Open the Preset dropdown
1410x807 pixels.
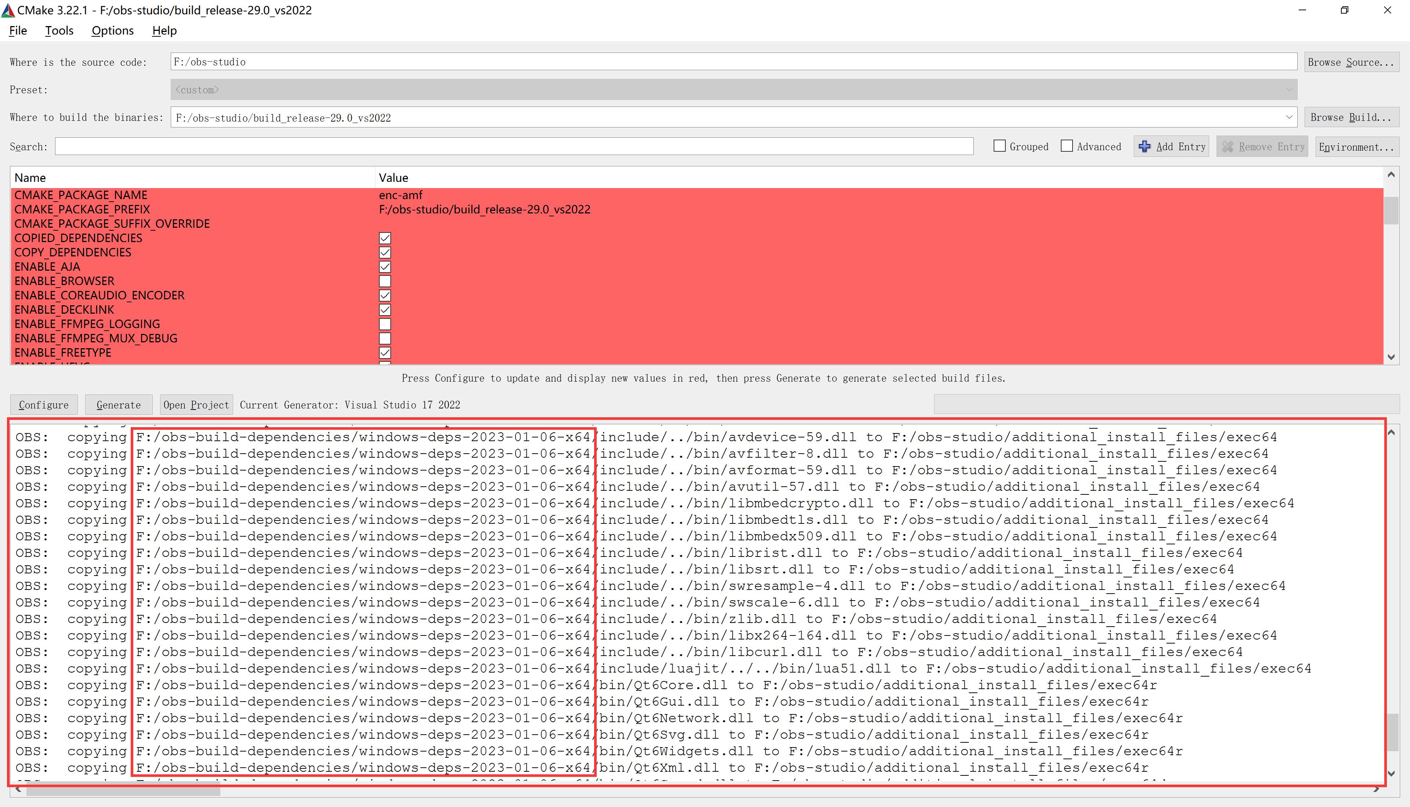1290,89
